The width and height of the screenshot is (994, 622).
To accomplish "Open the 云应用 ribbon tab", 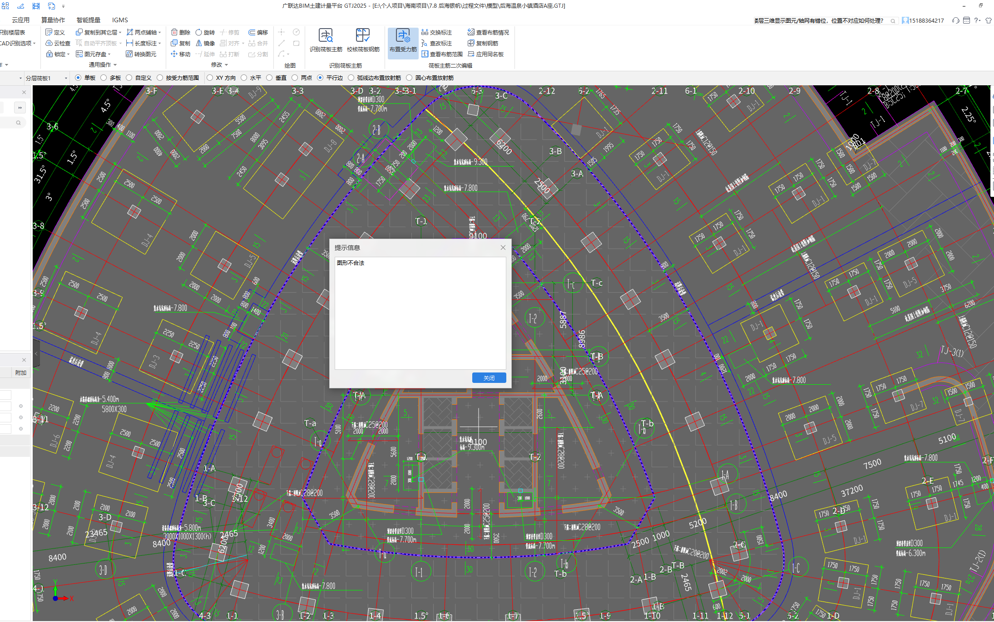I will click(x=20, y=20).
